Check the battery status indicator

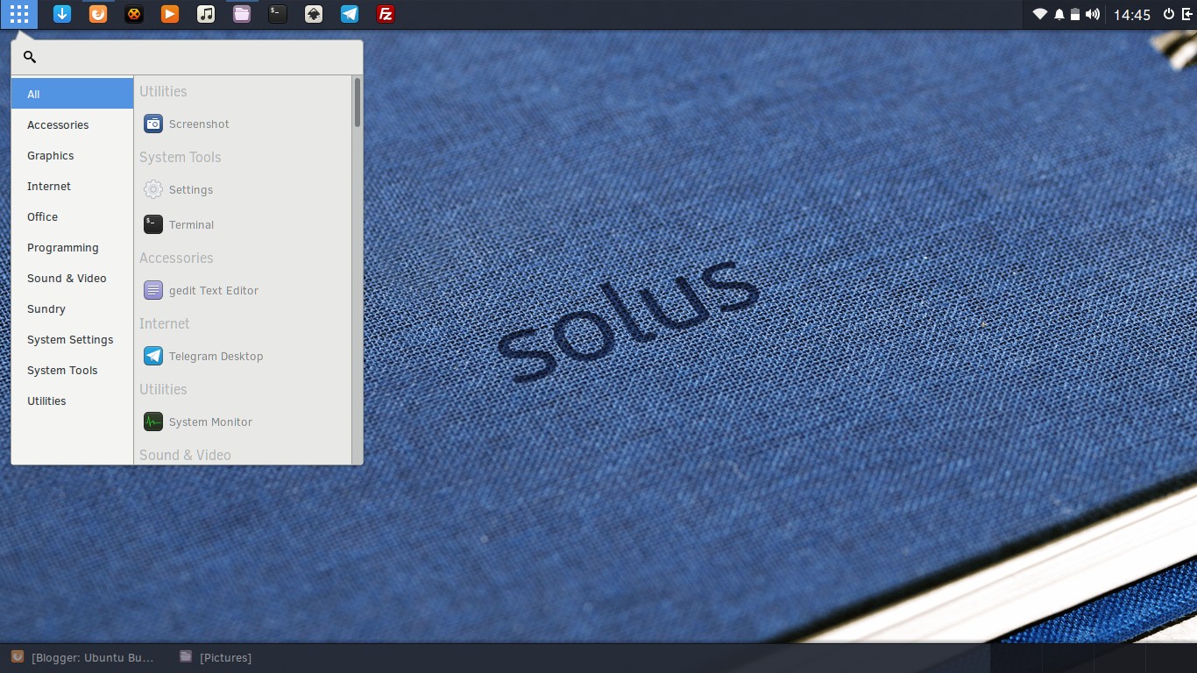[1075, 14]
